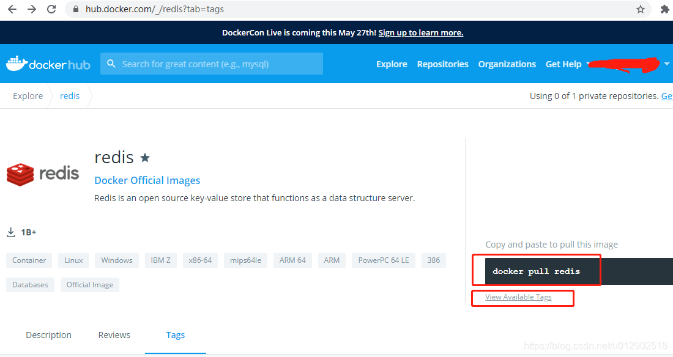Viewport: 673px width, 357px height.
Task: Expand the account menu chevron
Action: (666, 64)
